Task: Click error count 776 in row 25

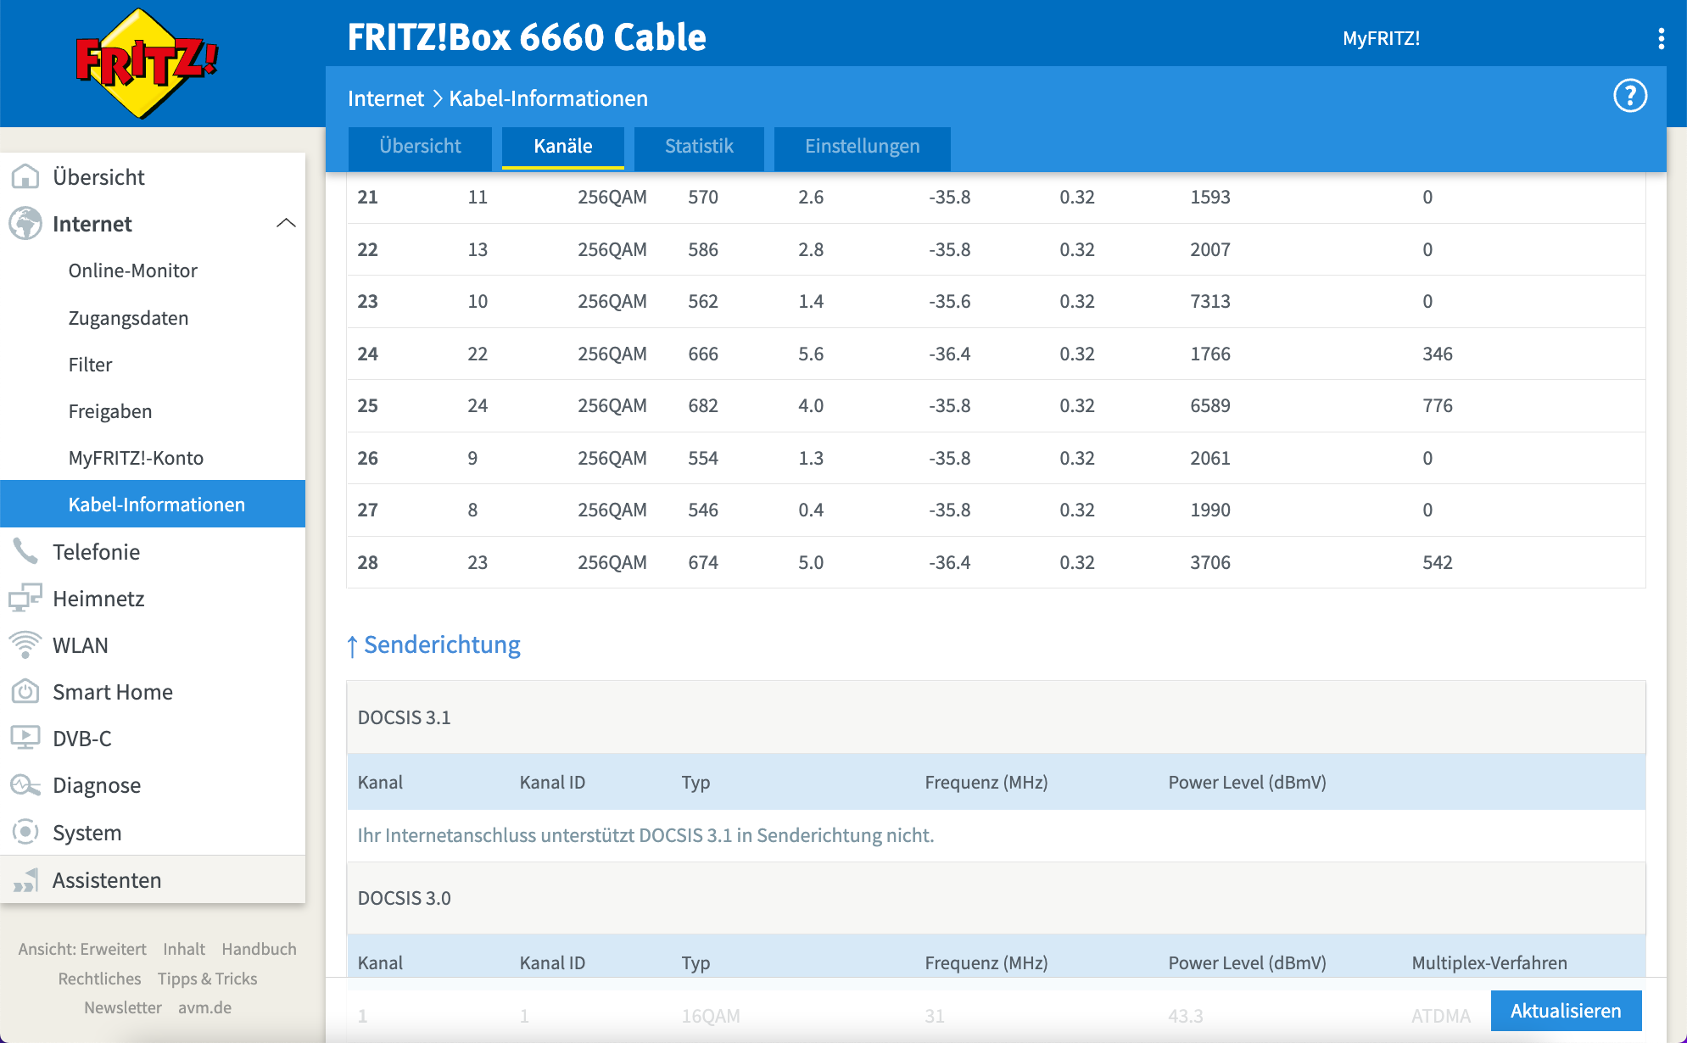Action: [1438, 405]
